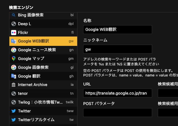
Task: Click the Google マップ pin icon
Action: [x=14, y=59]
